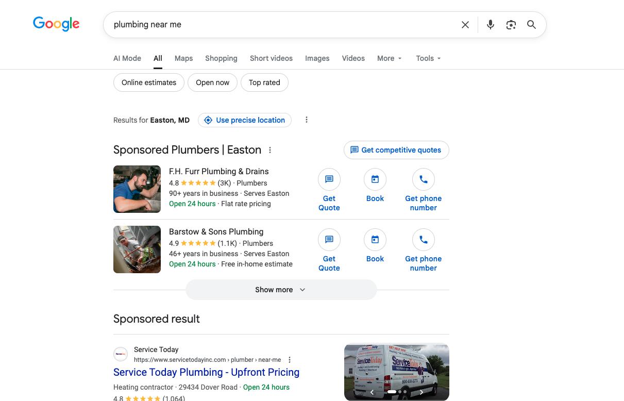Clear the search box text
This screenshot has height=401, width=624.
tap(465, 25)
